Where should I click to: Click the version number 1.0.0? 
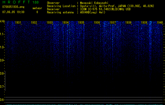pyautogui.click(x=35, y=2)
